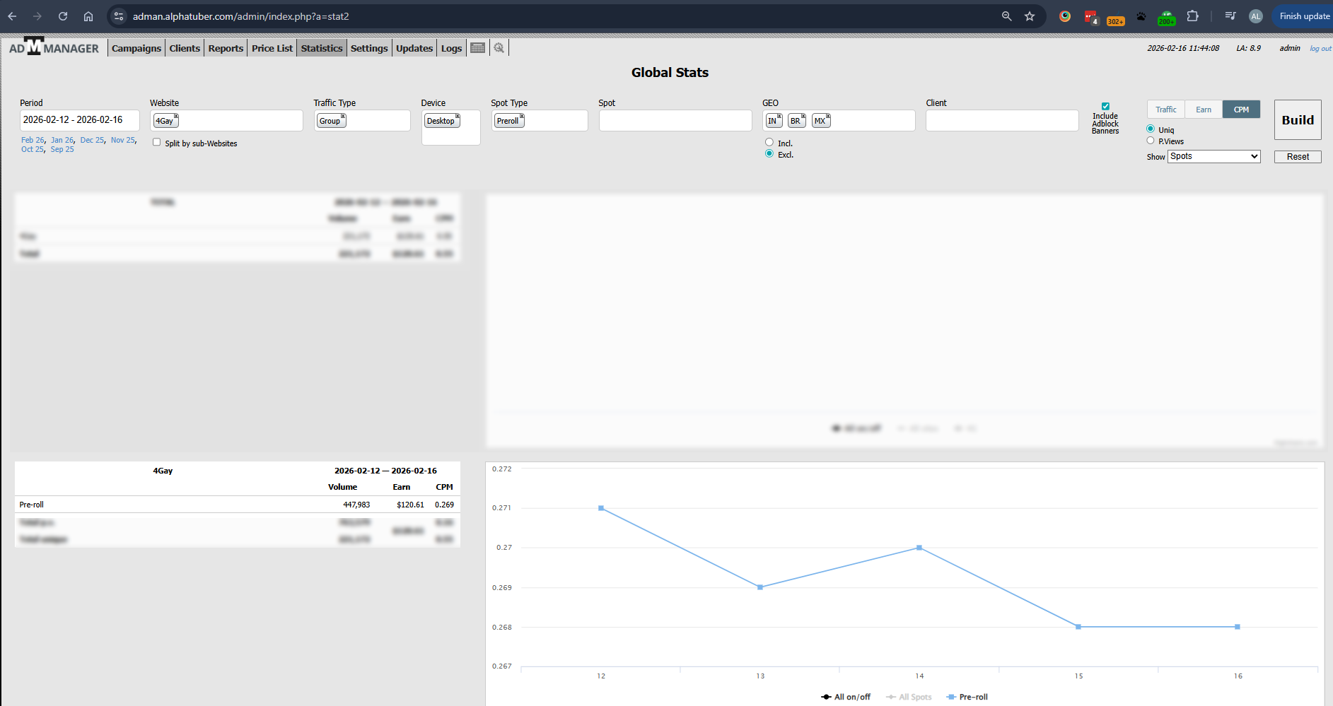Click the log out link
The width and height of the screenshot is (1333, 706).
point(1320,49)
